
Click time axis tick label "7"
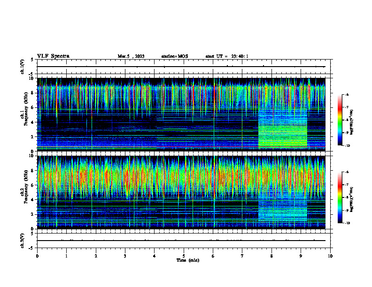[x=242, y=256]
